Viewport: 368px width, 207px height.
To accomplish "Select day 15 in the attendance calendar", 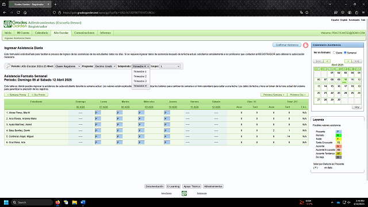I will (332, 87).
